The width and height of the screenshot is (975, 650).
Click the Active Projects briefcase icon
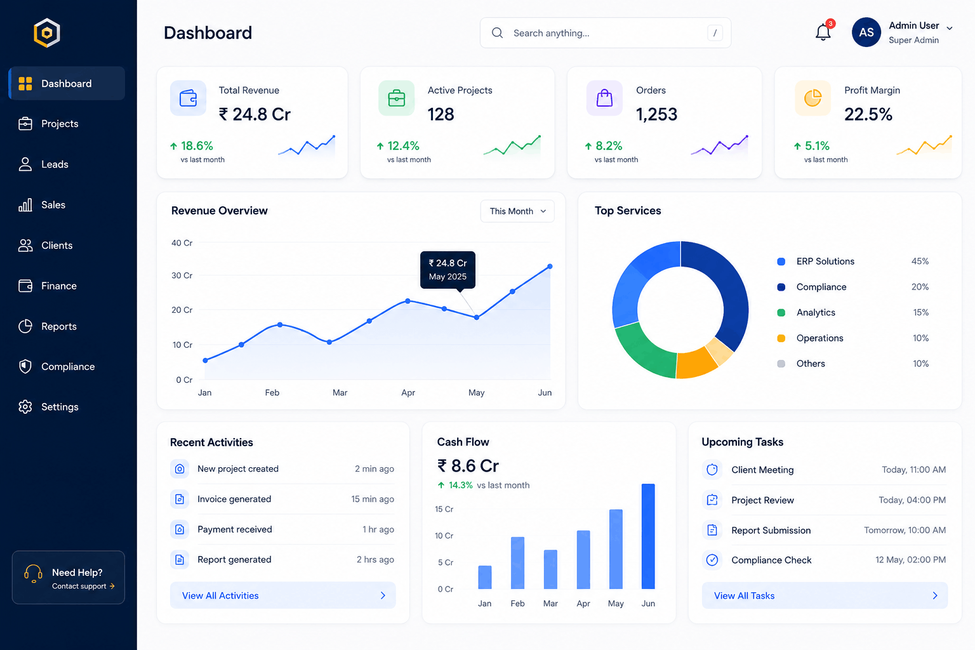tap(397, 98)
